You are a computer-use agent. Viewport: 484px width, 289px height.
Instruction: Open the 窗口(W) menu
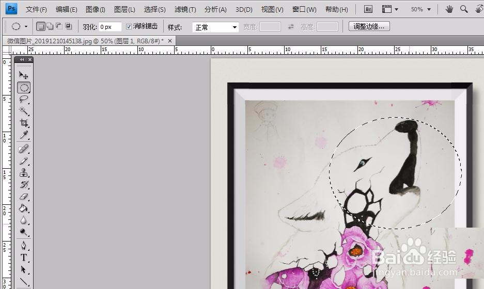click(x=304, y=10)
